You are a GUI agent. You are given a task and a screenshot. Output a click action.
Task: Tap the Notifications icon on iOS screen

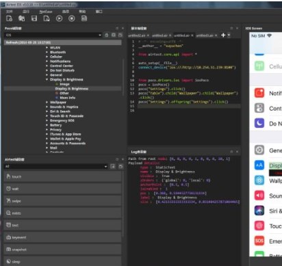tap(259, 93)
